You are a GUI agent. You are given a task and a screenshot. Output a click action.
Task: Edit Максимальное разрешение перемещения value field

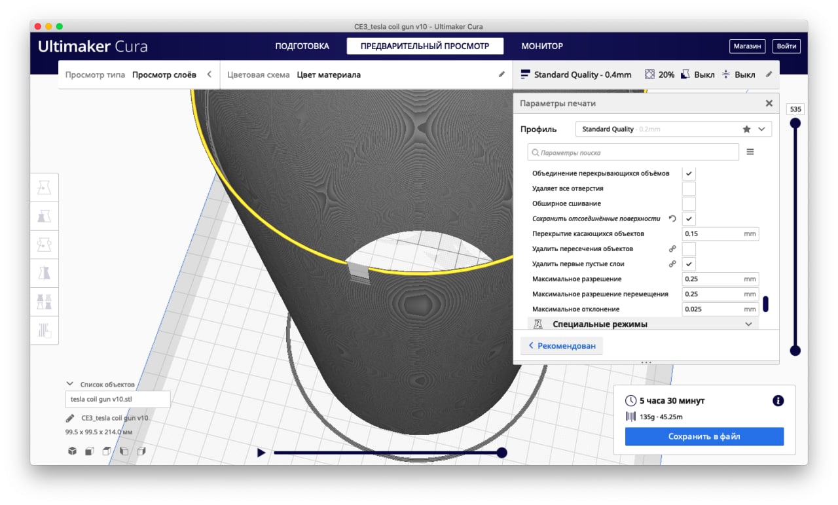click(x=720, y=294)
